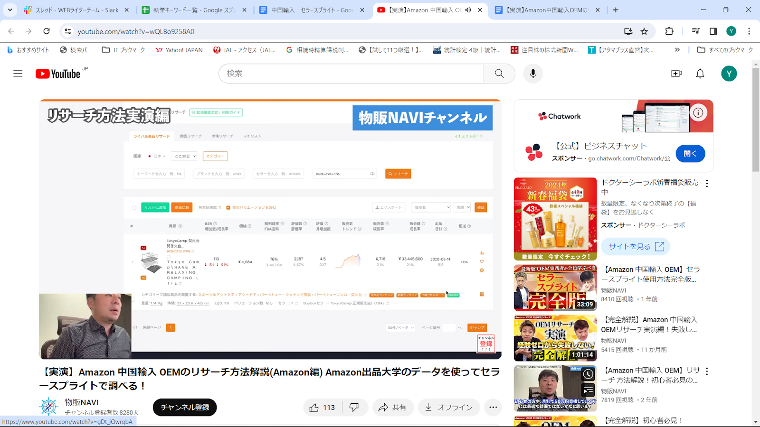The height and width of the screenshot is (427, 760).
Task: Open YouTube notifications bell
Action: pos(700,74)
